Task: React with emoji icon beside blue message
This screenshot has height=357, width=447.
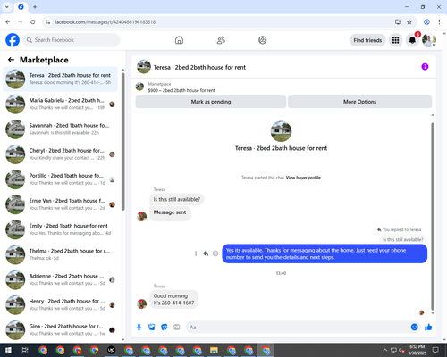Action: 215,253
